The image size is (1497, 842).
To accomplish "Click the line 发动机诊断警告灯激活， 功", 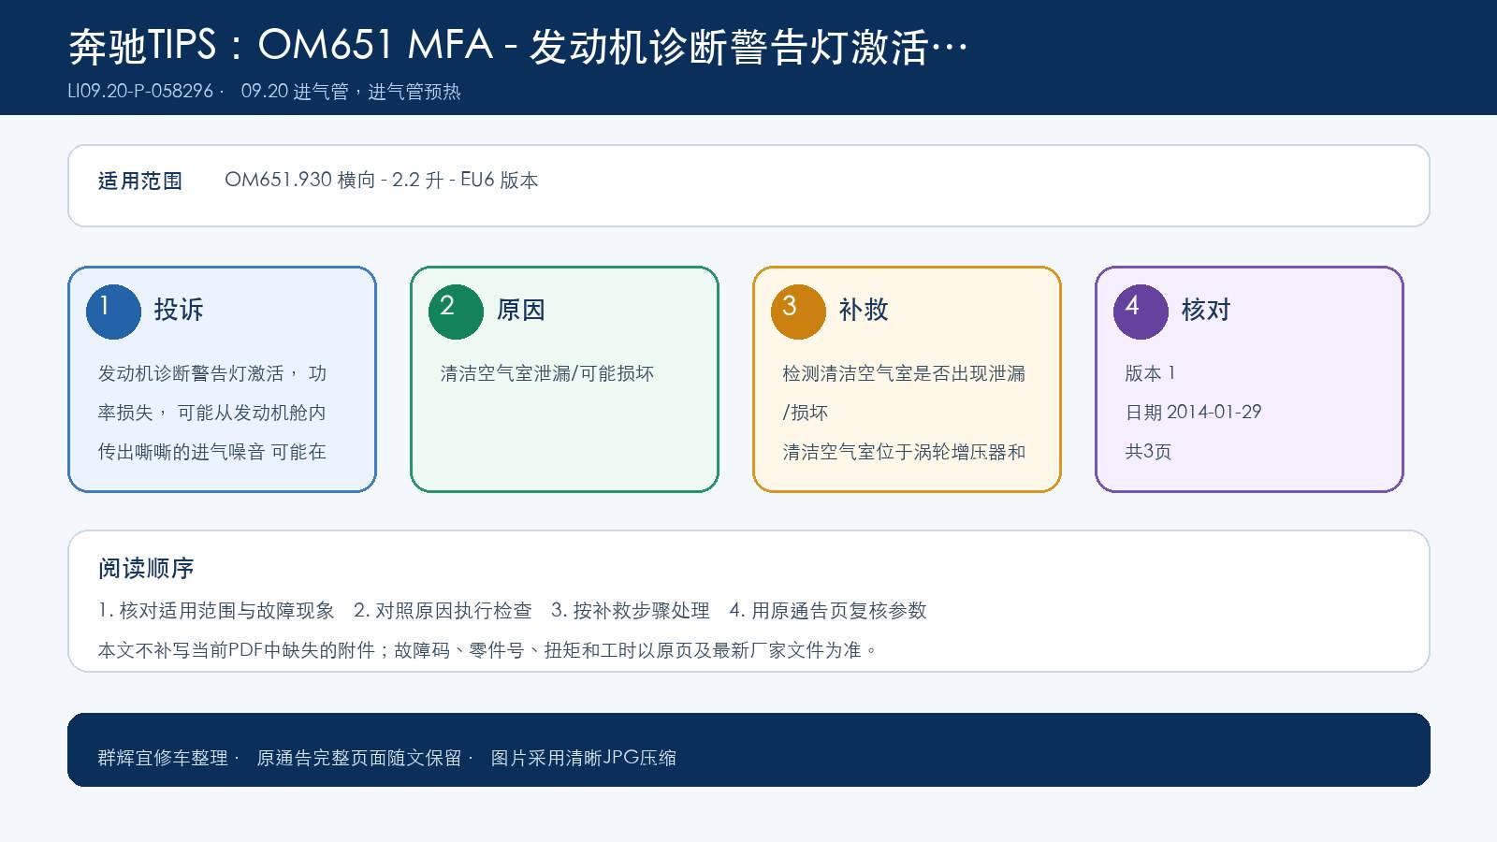I will 212,373.
